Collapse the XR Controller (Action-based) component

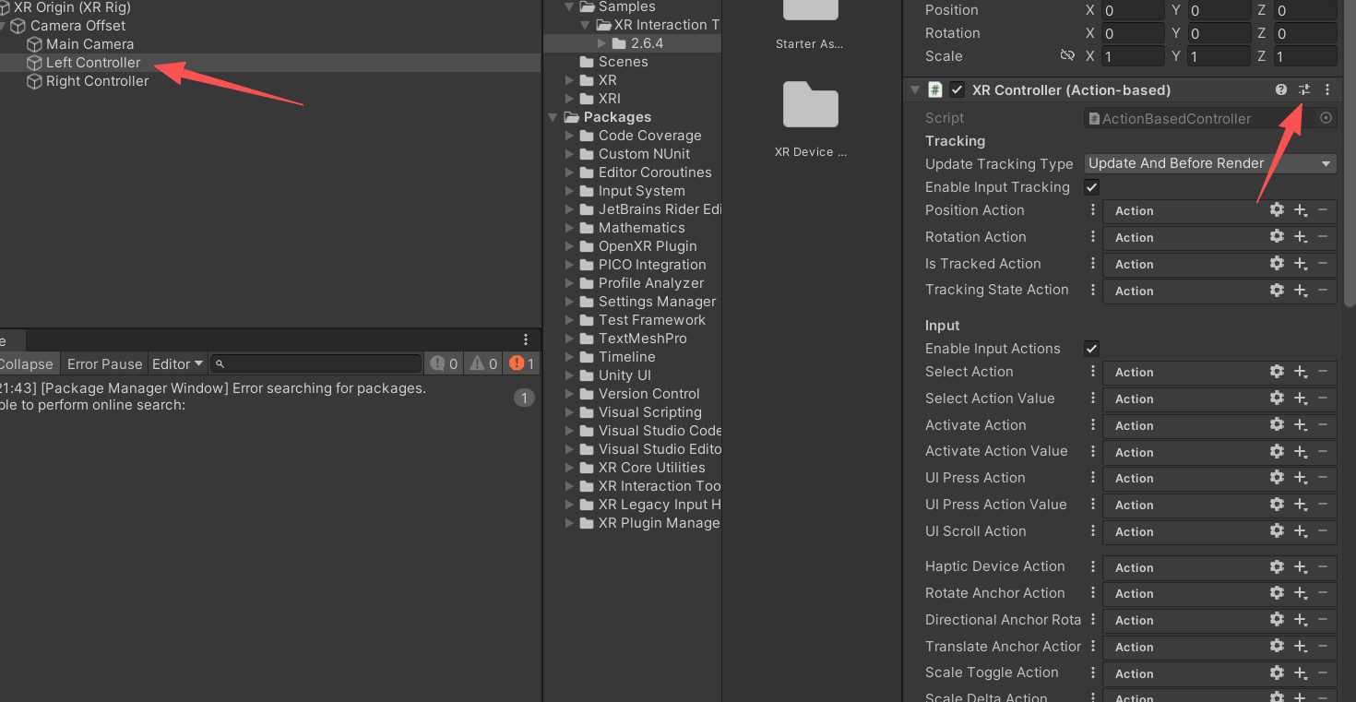coord(915,89)
